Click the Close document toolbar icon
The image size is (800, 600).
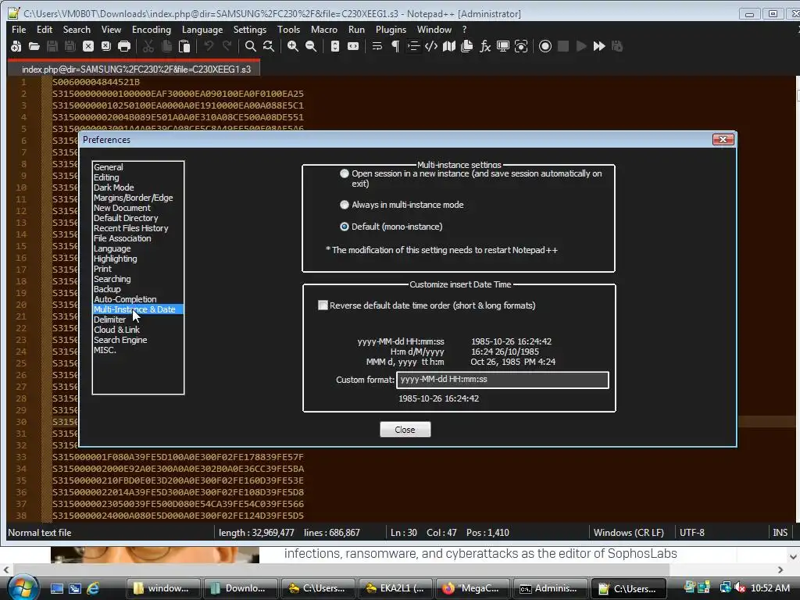(88, 46)
